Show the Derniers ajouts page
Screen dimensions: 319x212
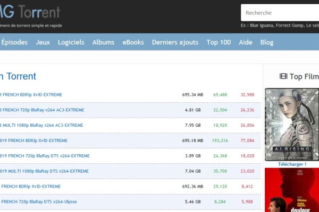[x=175, y=42]
